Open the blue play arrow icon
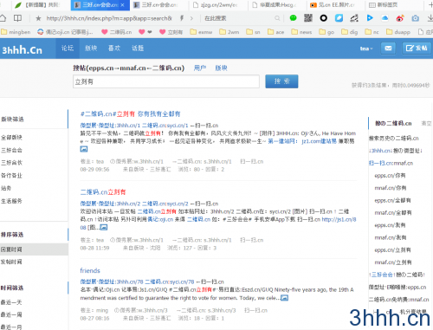Viewport: 433px width, 330px height. click(x=370, y=18)
